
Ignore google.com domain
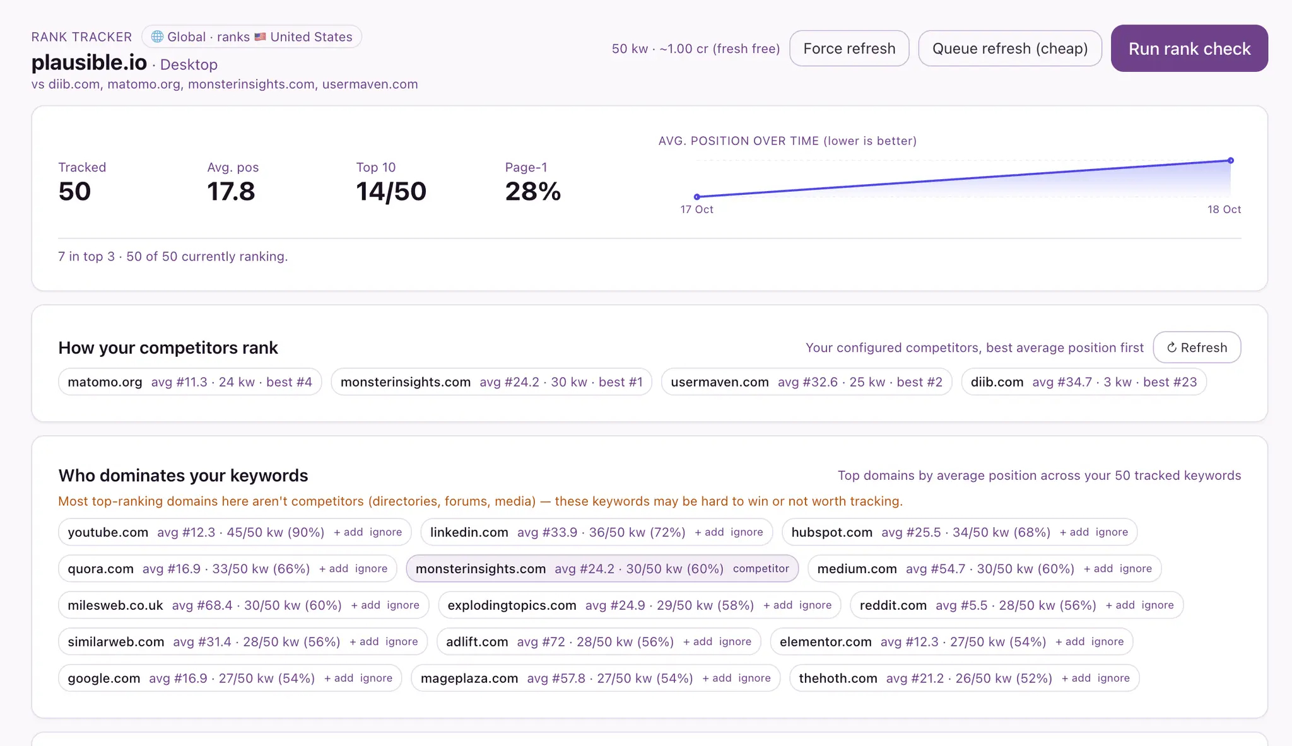click(x=376, y=679)
